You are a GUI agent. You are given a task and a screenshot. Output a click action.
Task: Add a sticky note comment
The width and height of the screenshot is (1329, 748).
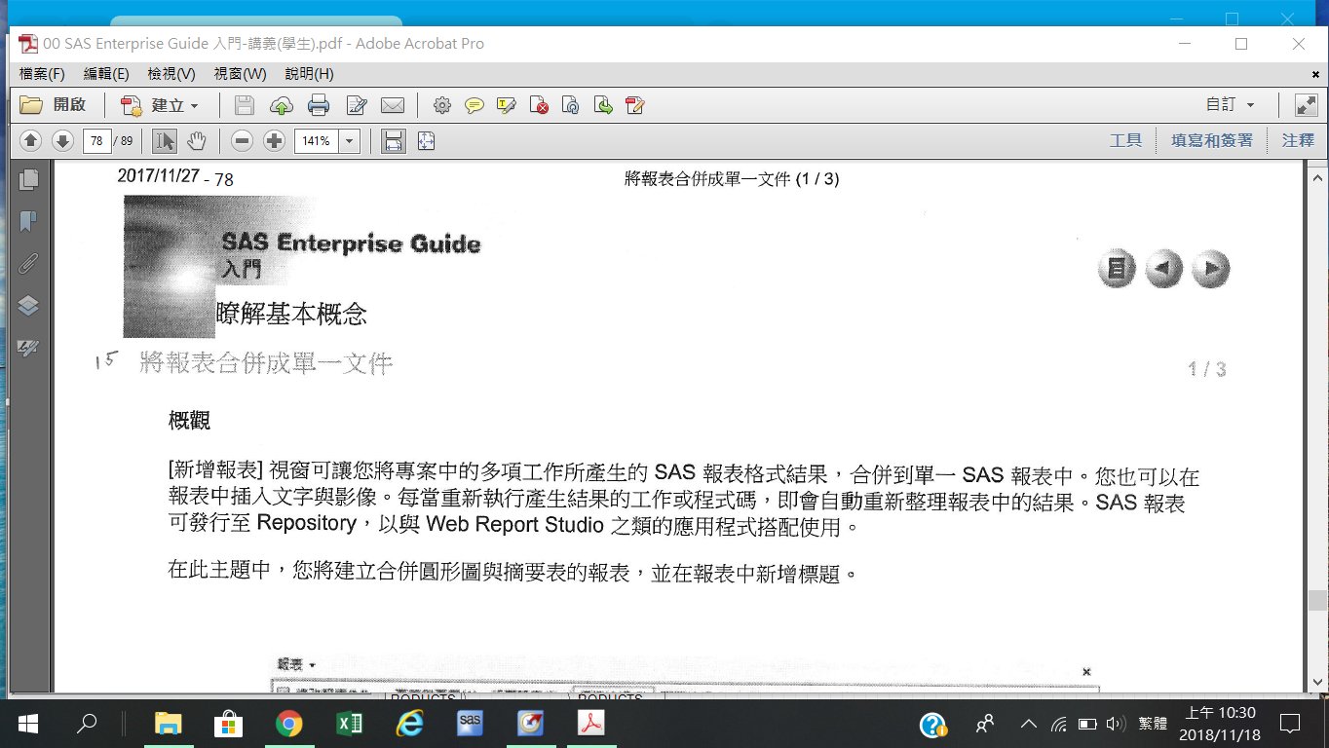tap(475, 105)
